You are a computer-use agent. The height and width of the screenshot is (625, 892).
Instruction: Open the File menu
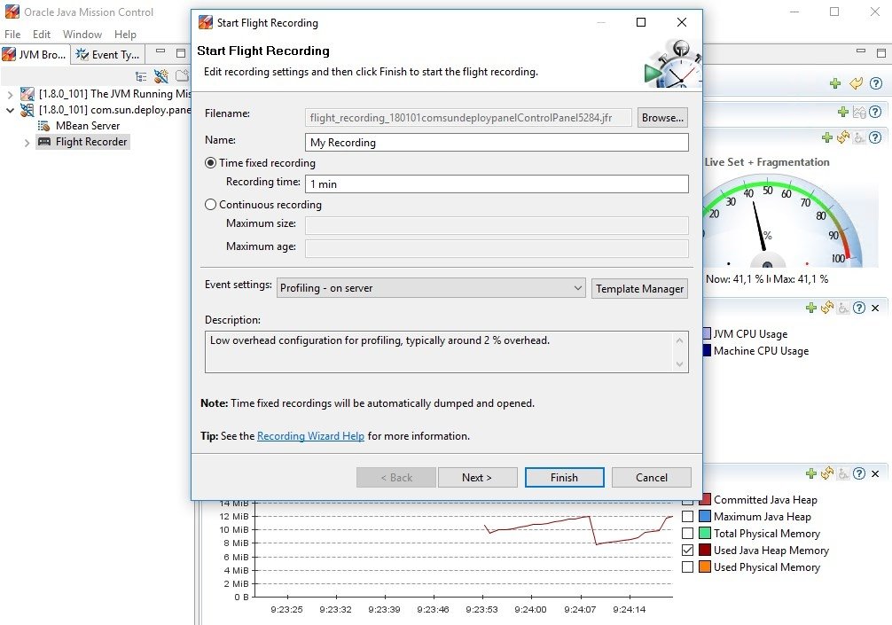12,34
